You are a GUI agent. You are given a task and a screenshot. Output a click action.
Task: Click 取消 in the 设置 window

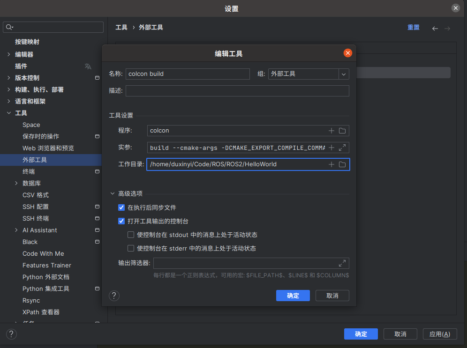(400, 334)
